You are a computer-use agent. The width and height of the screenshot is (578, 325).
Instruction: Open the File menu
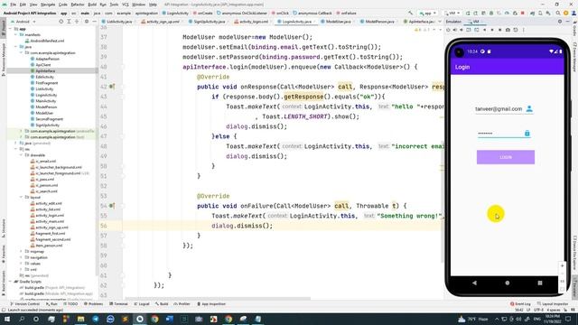[x=14, y=5]
